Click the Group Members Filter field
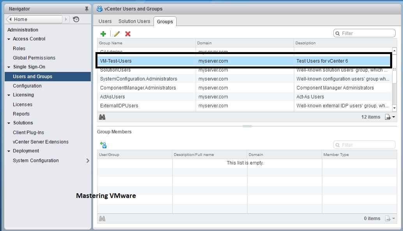Image resolution: width=403 pixels, height=231 pixels. point(364,145)
